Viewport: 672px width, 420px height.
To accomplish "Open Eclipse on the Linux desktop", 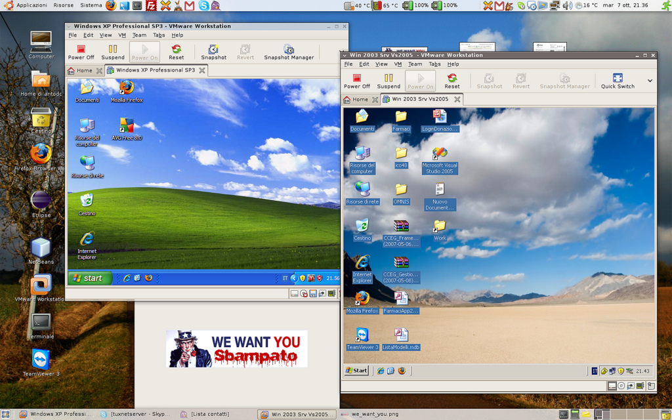I will tap(41, 205).
